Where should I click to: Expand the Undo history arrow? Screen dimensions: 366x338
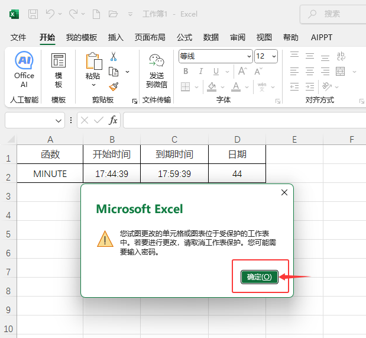pyautogui.click(x=60, y=14)
